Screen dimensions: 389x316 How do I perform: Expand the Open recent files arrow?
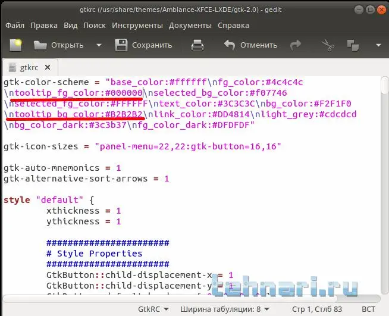(x=99, y=45)
